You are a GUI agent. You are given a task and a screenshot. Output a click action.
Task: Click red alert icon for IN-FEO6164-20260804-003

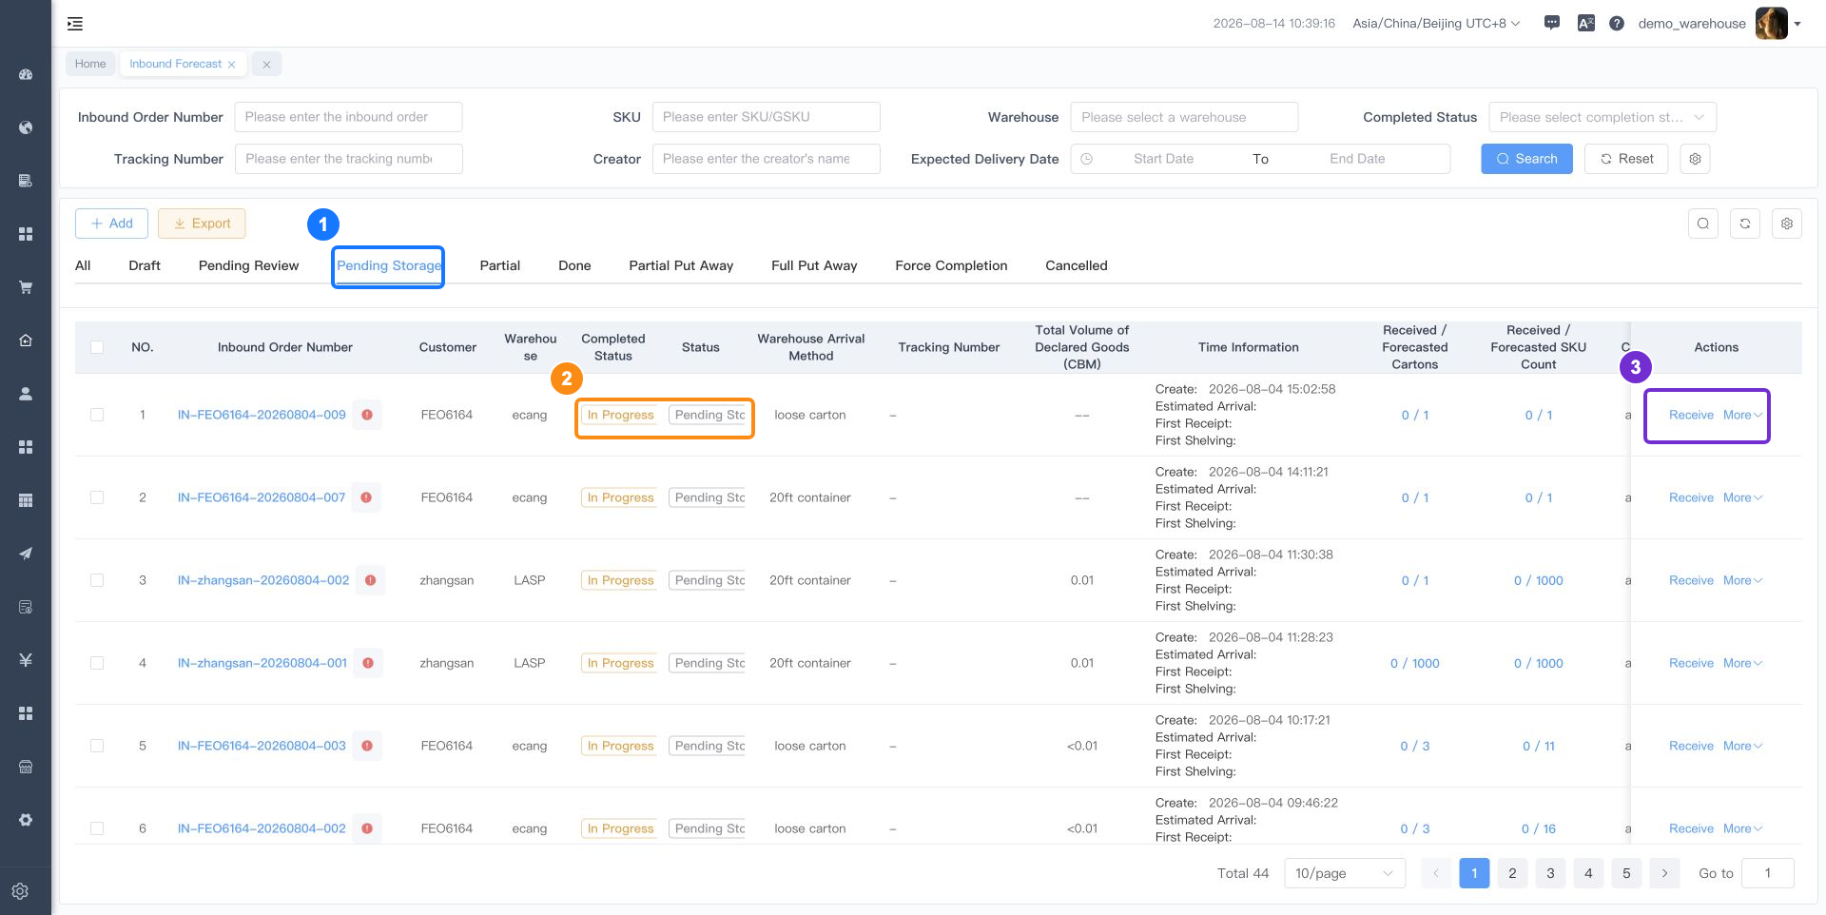[x=367, y=746]
